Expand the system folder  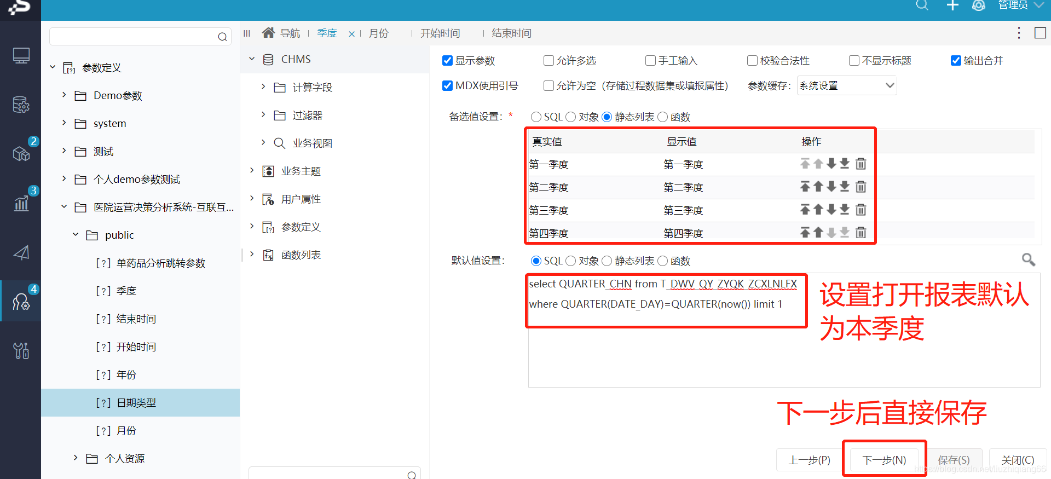64,123
